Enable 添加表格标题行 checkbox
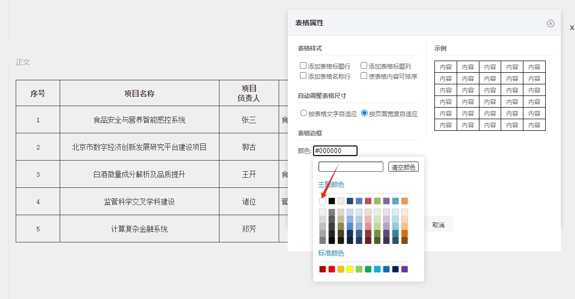575x299 pixels. coord(303,66)
